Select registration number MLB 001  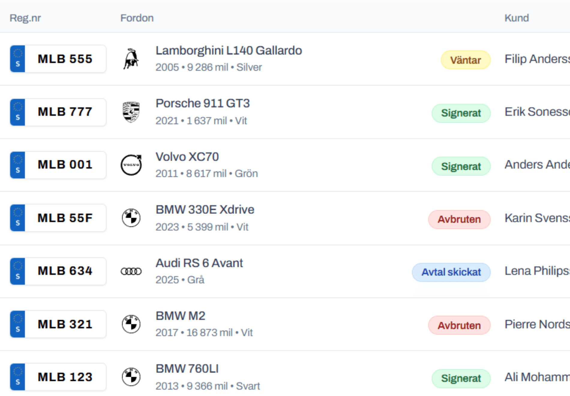(x=65, y=165)
